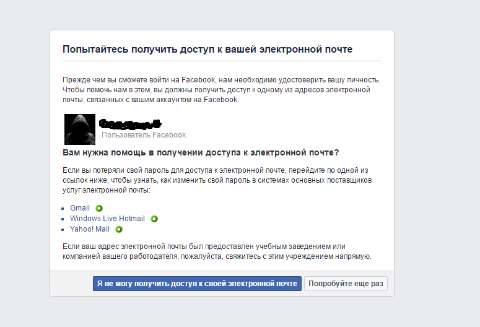Click the paragraph starting 'Если вы потеряли свой пароль'
This screenshot has width=480, height=327.
pos(217,180)
